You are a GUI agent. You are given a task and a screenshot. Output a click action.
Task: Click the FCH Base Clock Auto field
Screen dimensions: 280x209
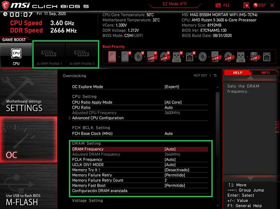tap(169, 134)
